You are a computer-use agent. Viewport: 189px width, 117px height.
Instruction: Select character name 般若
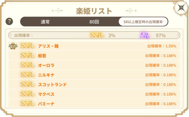[x=42, y=56]
